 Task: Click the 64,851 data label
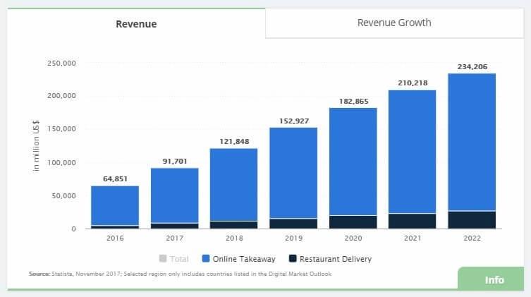point(115,178)
